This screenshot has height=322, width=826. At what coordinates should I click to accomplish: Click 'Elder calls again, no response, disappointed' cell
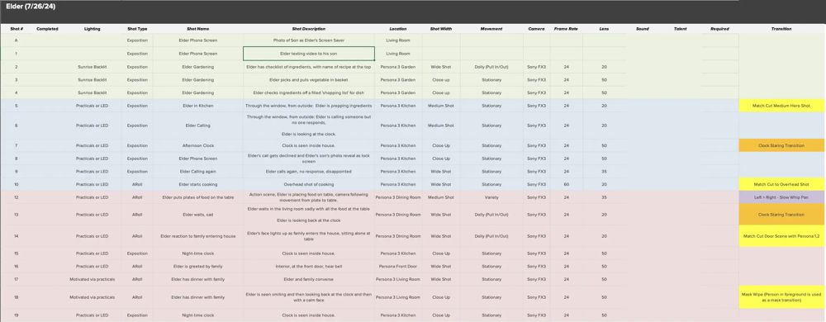(x=309, y=172)
